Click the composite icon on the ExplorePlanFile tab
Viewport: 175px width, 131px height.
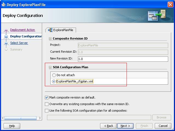pos(50,30)
